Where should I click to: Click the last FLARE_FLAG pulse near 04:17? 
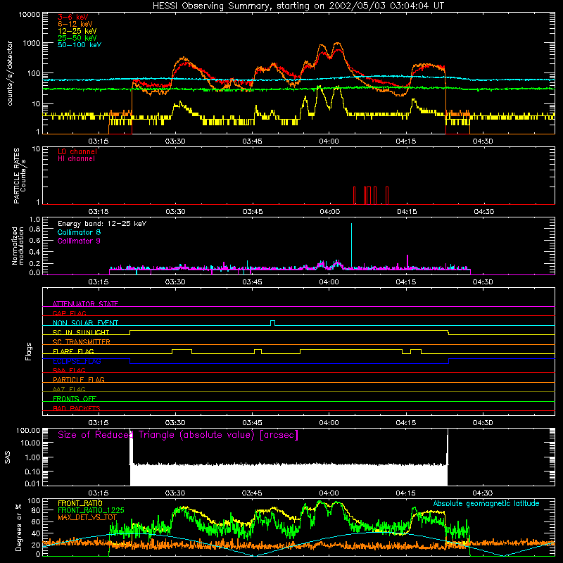pyautogui.click(x=416, y=350)
